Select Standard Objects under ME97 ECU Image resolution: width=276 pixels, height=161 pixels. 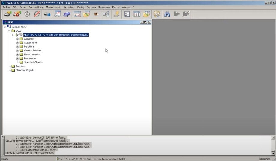33,62
